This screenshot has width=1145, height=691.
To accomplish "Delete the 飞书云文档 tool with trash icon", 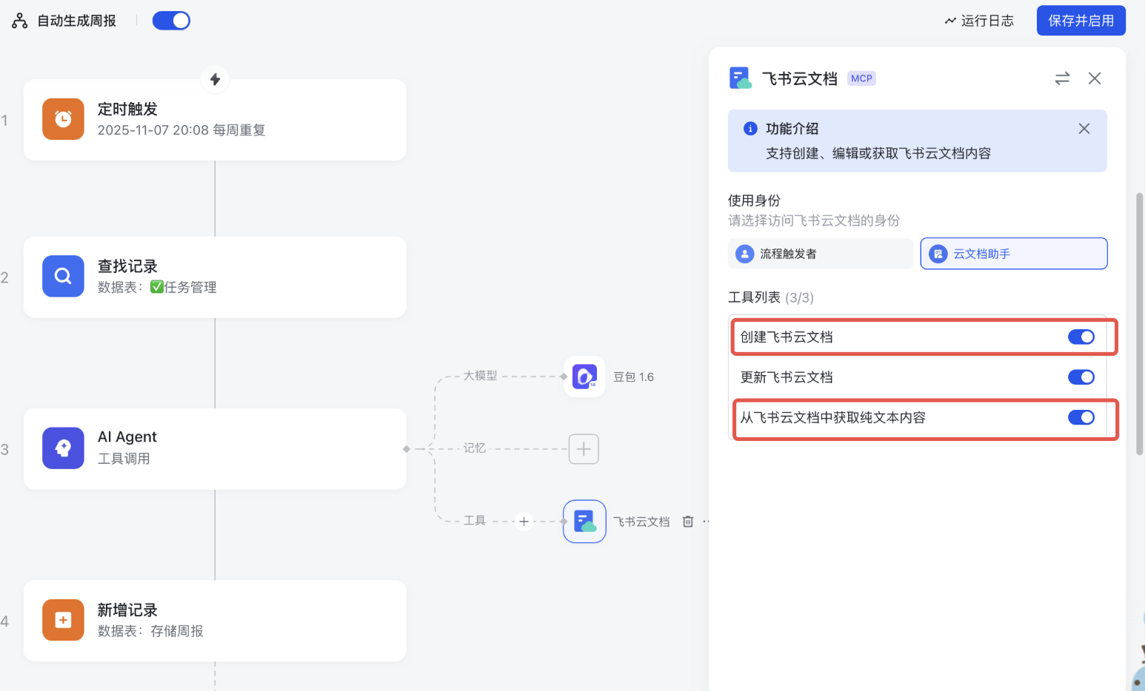I will 688,522.
